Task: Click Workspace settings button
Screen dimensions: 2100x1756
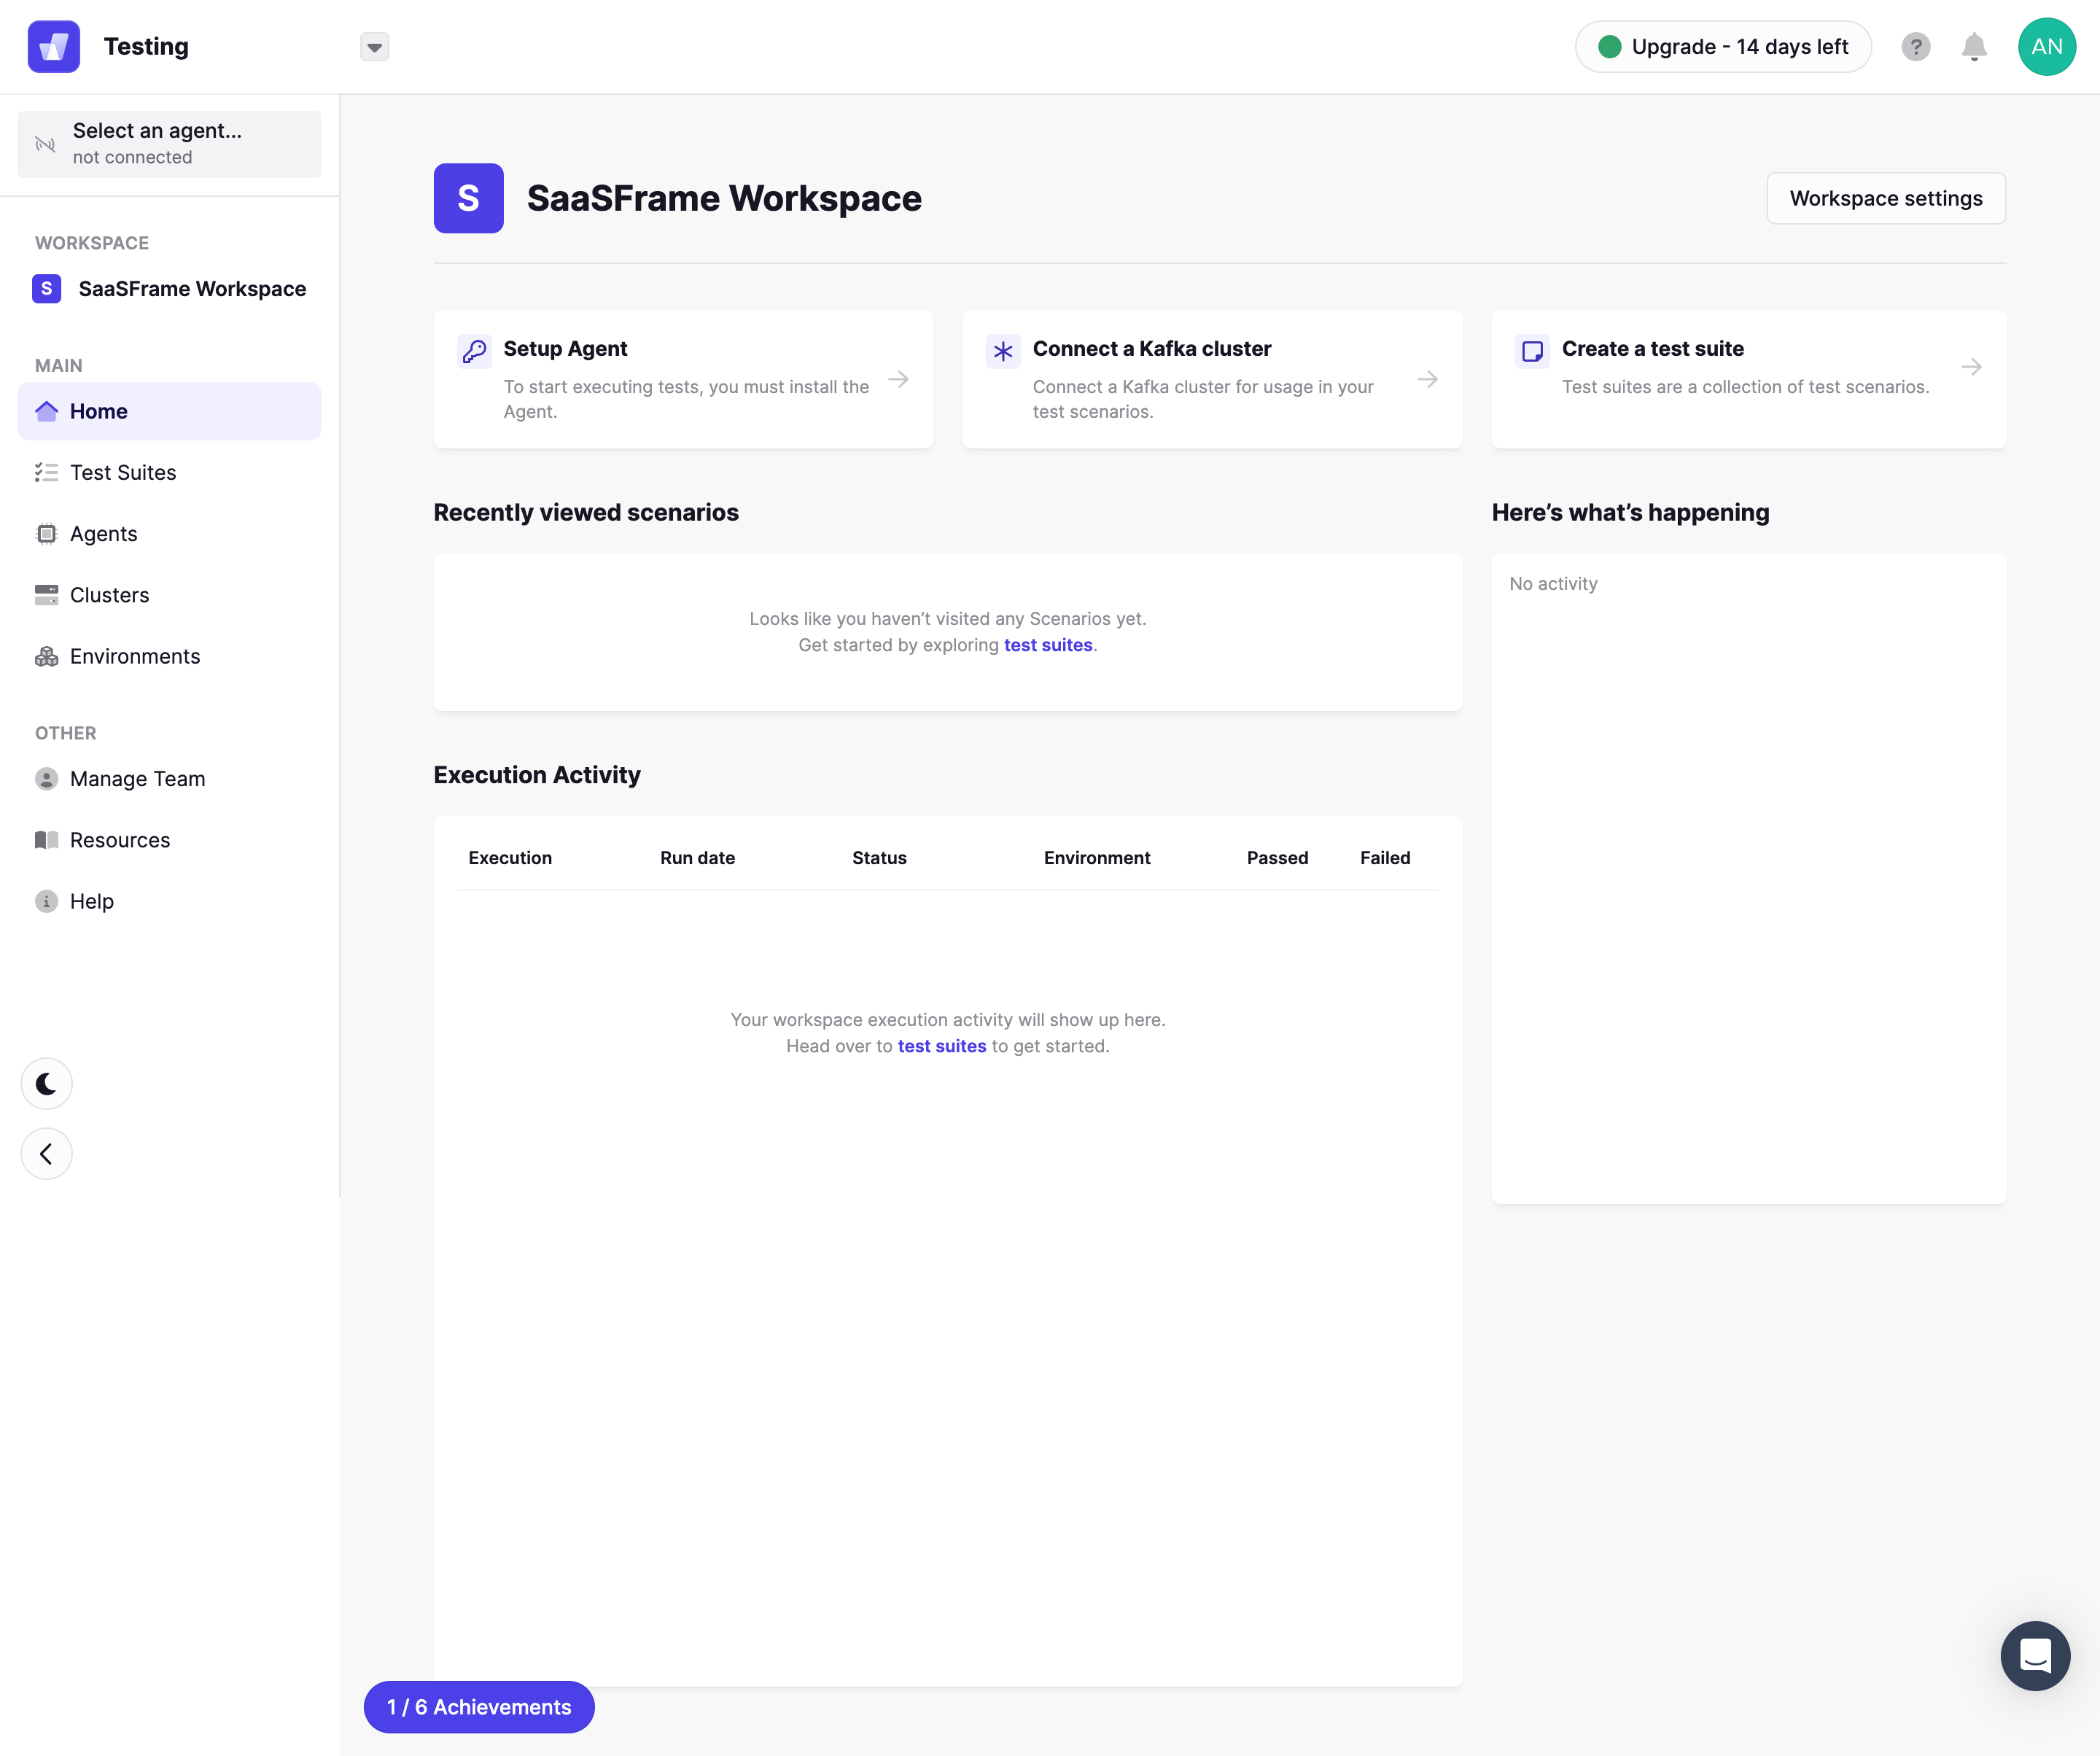Action: tap(1886, 198)
